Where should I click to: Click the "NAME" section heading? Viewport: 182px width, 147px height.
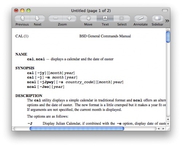[21, 54]
